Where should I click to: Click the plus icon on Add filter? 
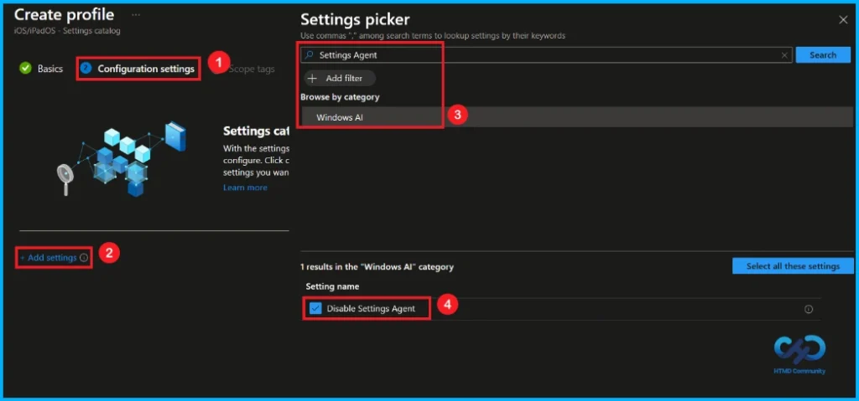pyautogui.click(x=312, y=78)
